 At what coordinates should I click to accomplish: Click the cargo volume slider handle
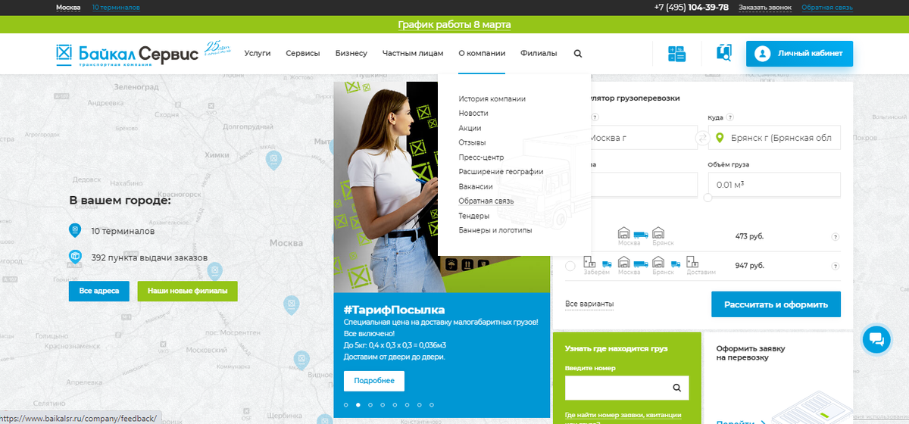pos(708,198)
